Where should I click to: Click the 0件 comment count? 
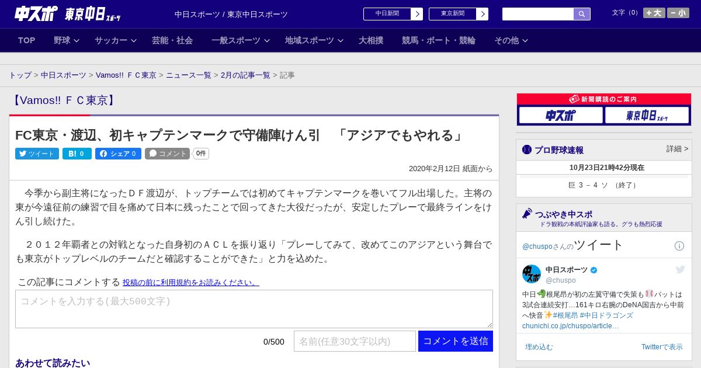coord(201,154)
